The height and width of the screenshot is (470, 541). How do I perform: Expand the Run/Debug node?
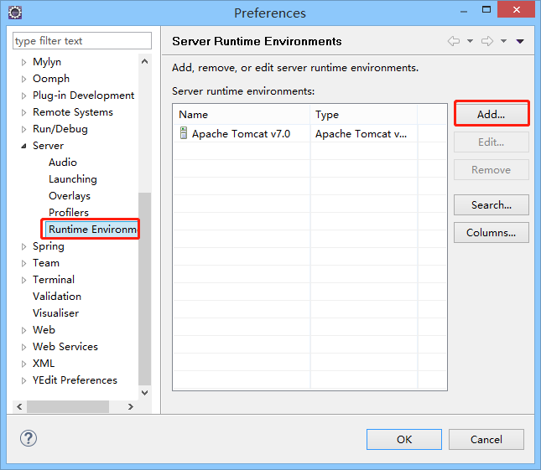click(23, 129)
